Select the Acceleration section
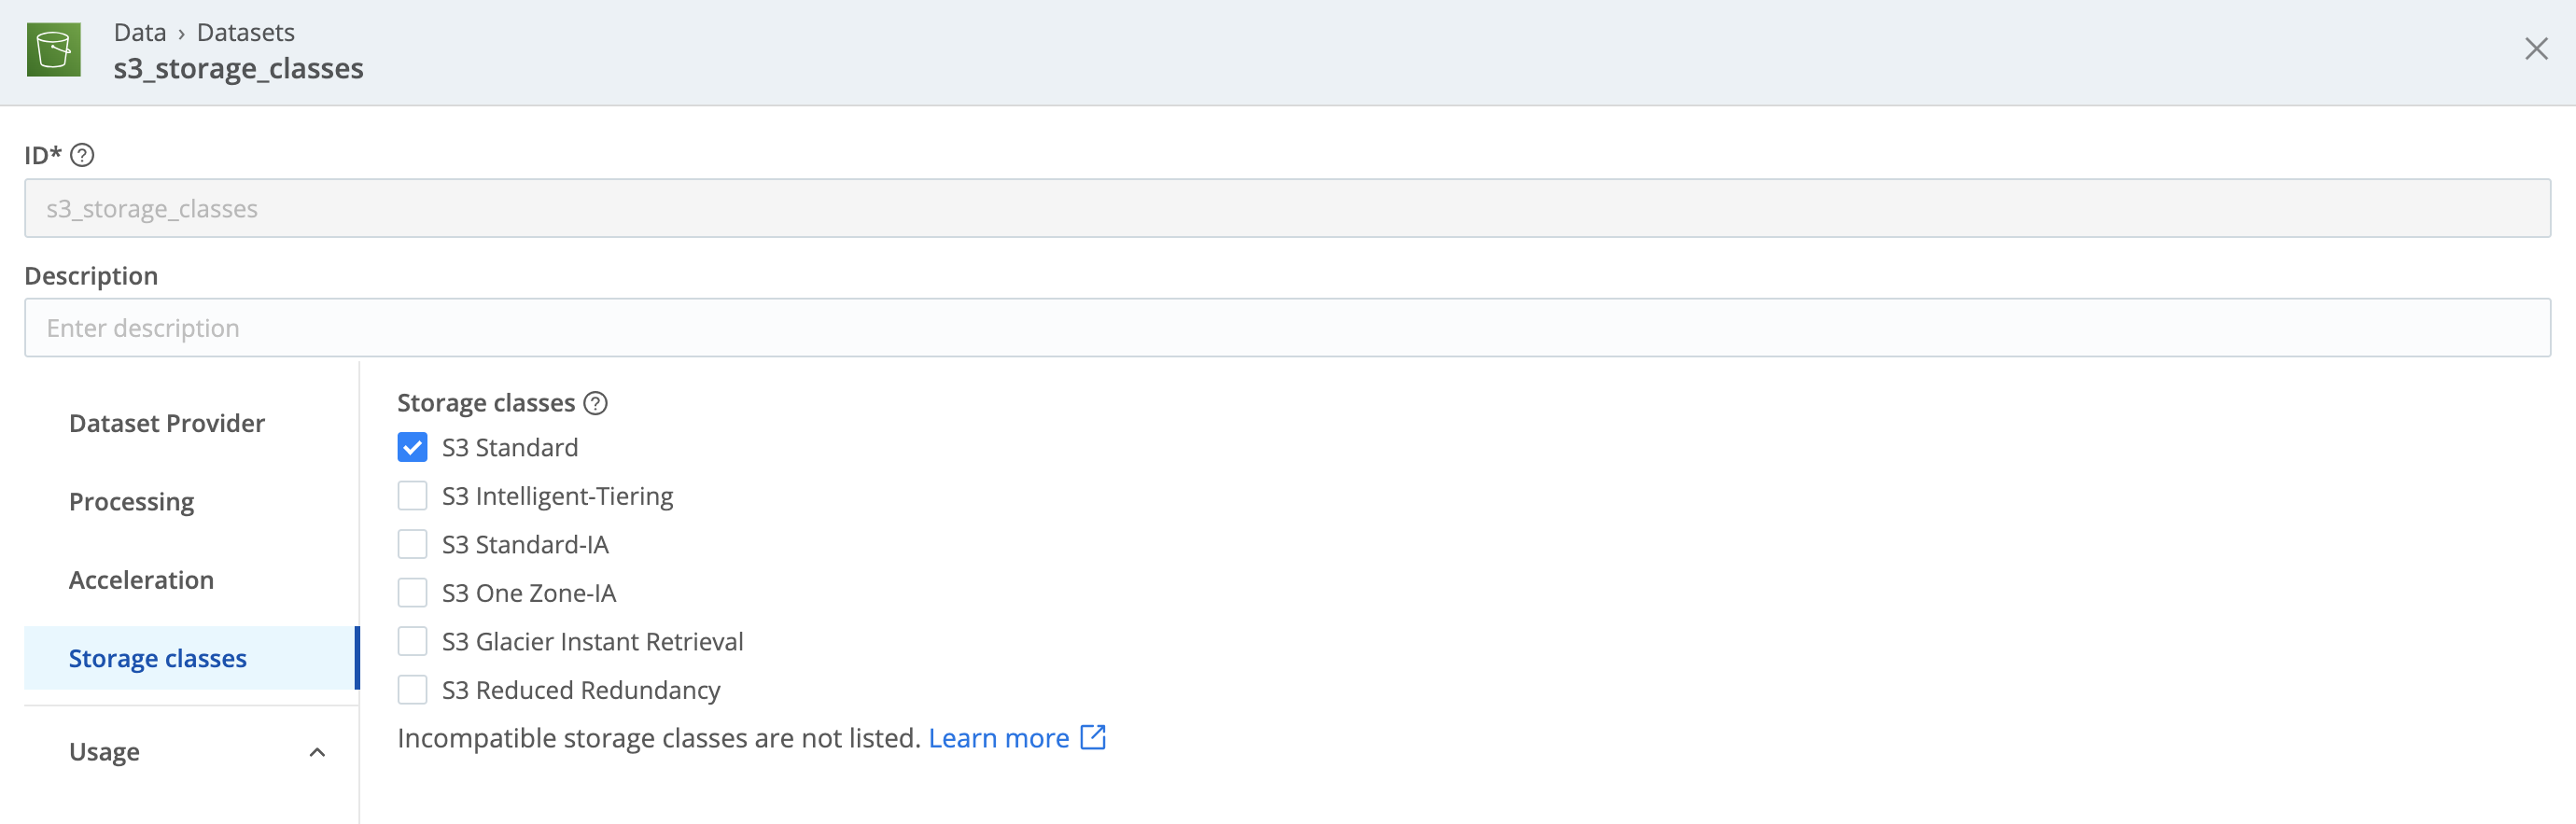Image resolution: width=2576 pixels, height=824 pixels. point(141,579)
